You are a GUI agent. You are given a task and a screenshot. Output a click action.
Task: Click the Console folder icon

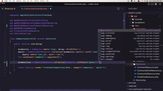(x=133, y=19)
